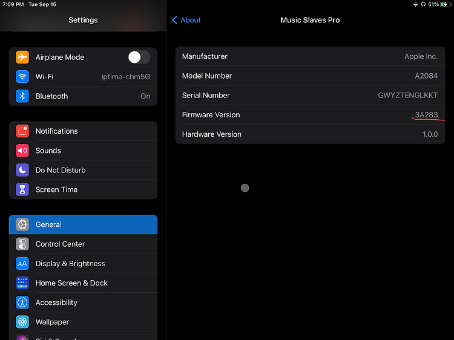Image resolution: width=454 pixels, height=340 pixels.
Task: Tap serial number GWYZTENGLKKT
Action: pyautogui.click(x=407, y=95)
